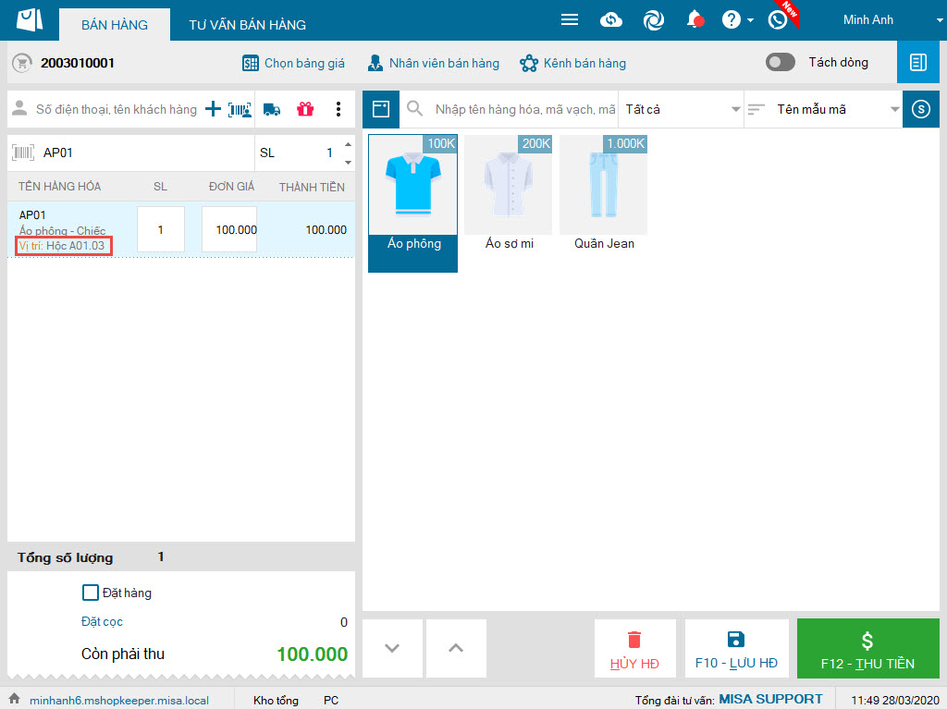This screenshot has width=947, height=709.
Task: Switch to TƯ VẤN BÁN HÀNG tab
Action: 248,25
